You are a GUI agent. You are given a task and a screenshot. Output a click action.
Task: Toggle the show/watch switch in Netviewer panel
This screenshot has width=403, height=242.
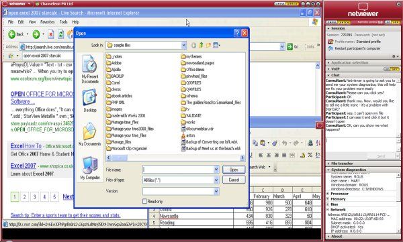[x=339, y=22]
